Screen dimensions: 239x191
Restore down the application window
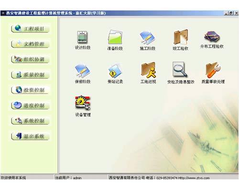pos(231,13)
